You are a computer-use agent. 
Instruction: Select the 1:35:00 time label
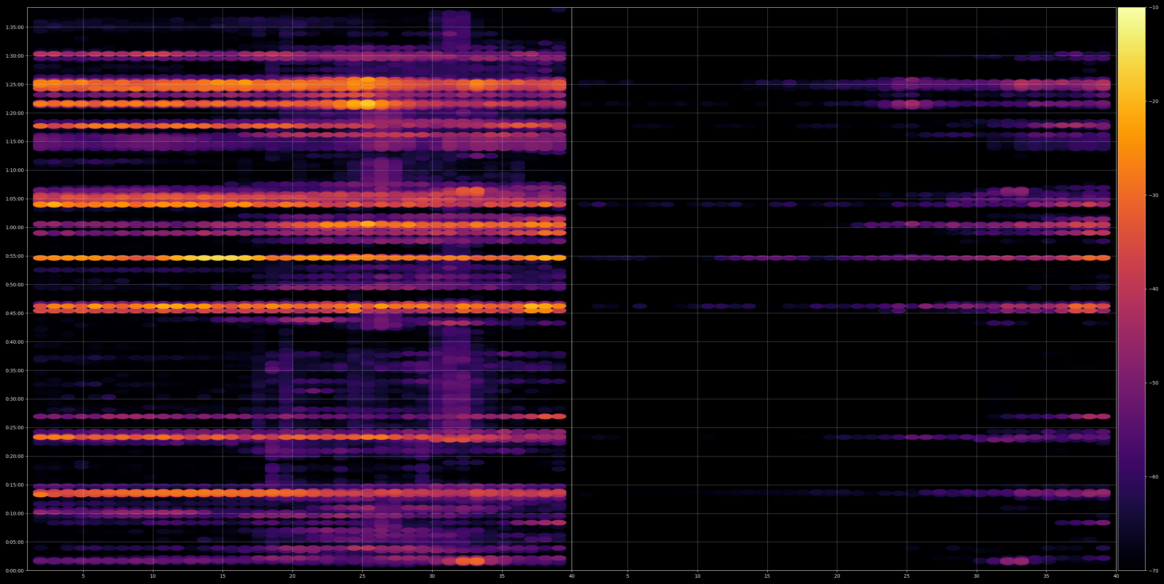point(14,27)
